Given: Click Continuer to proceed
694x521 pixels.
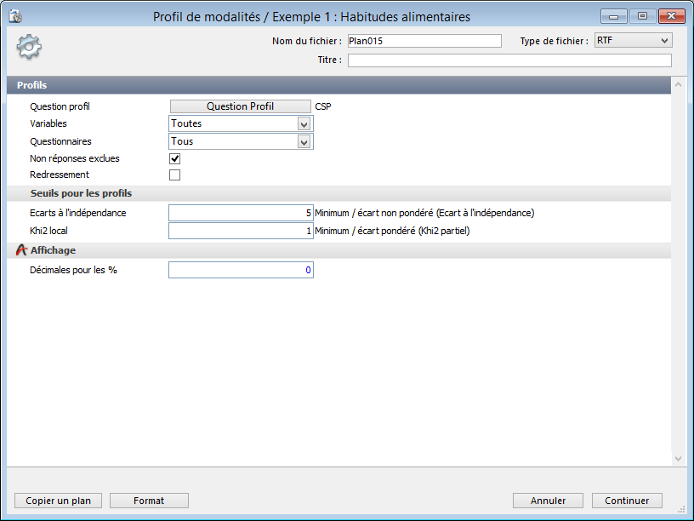Looking at the screenshot, I should coord(627,501).
